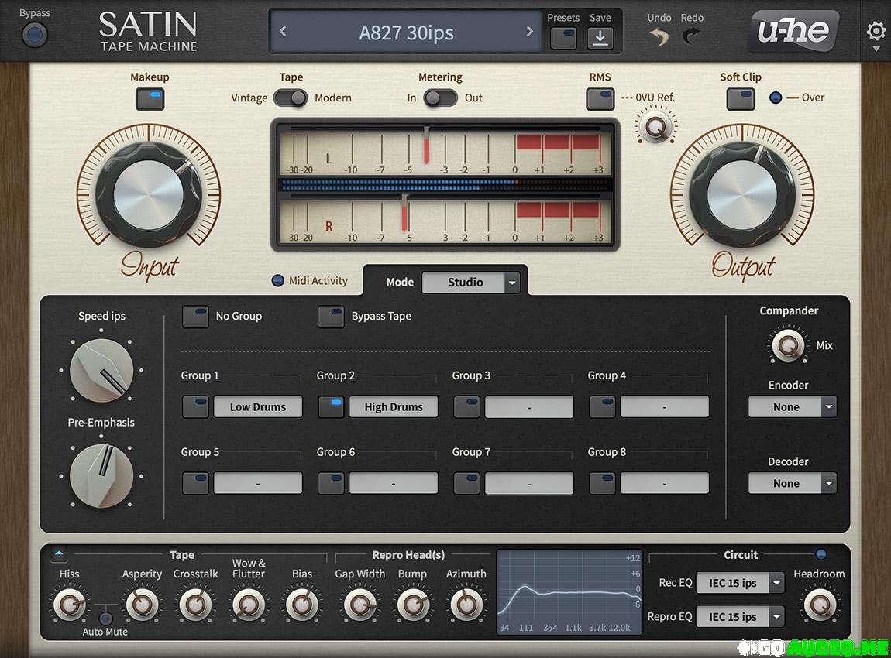Click the Circuit panel blue indicator

tap(820, 554)
